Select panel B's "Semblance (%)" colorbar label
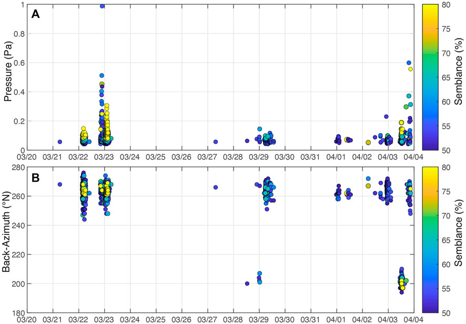The width and height of the screenshot is (466, 324). pyautogui.click(x=459, y=232)
